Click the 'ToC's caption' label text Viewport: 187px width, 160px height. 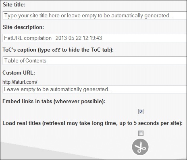tap(19, 50)
